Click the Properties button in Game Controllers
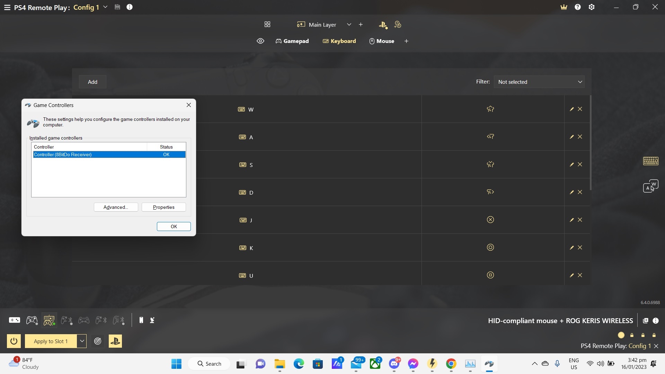This screenshot has width=665, height=374. tap(163, 207)
